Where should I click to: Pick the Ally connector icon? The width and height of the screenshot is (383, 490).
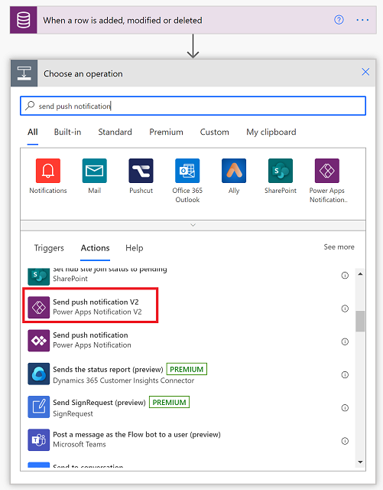tap(234, 171)
